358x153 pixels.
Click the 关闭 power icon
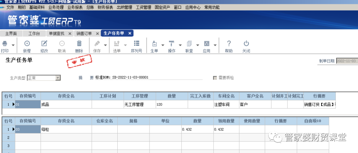click(x=246, y=43)
